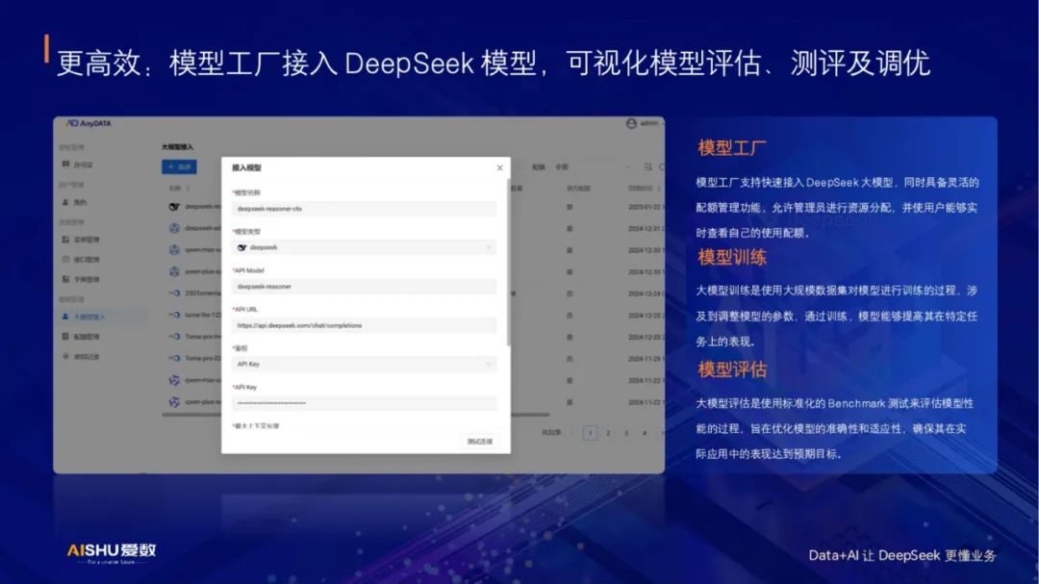Image resolution: width=1039 pixels, height=584 pixels.
Task: Click the 接口管理 sidebar icon
Action: click(65, 259)
